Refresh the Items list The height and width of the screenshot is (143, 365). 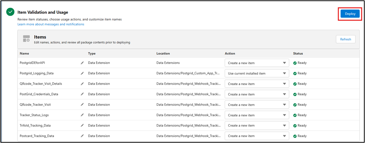tap(345, 39)
